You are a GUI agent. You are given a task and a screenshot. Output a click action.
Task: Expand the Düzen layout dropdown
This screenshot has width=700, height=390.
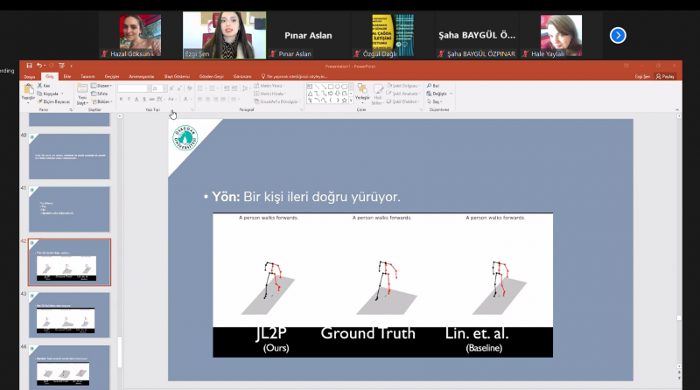[101, 86]
